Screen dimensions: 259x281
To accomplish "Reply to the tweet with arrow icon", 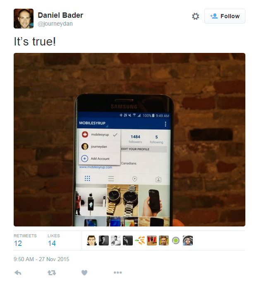I will [x=18, y=273].
